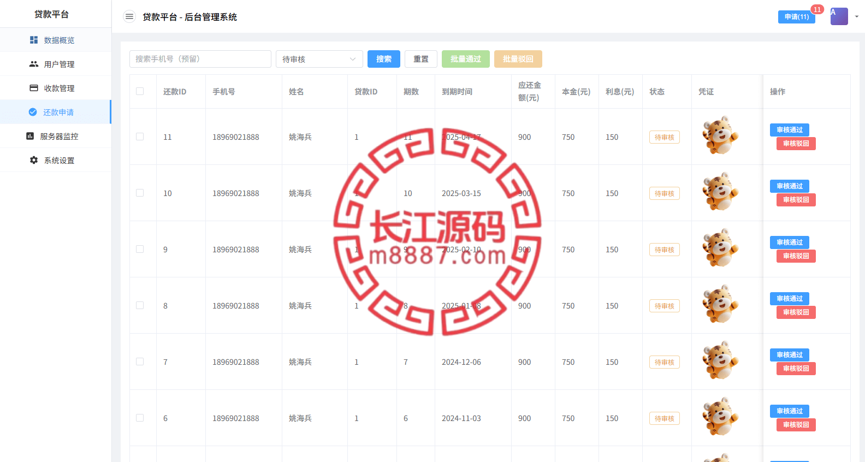View the voucher image for ID 9
The height and width of the screenshot is (462, 865).
point(720,248)
